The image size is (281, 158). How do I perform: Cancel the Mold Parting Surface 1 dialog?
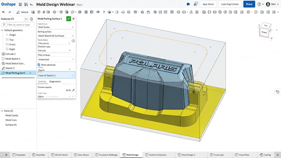tap(74, 19)
